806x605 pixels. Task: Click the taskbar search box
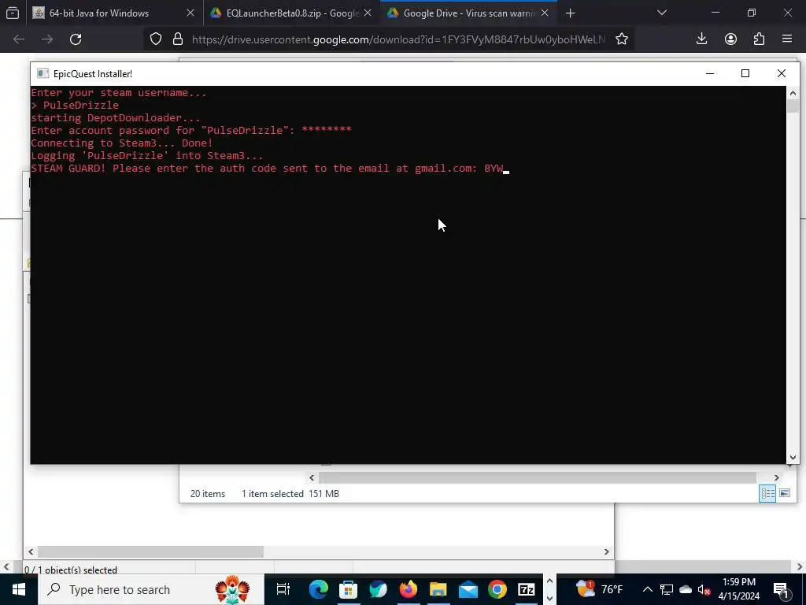[x=151, y=589]
